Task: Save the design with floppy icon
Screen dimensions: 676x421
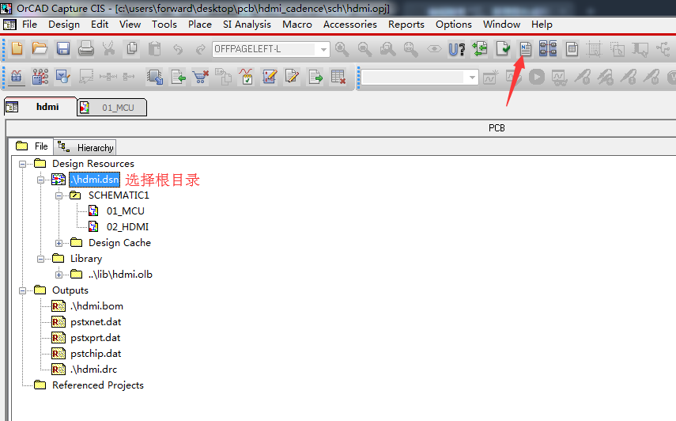Action: pyautogui.click(x=63, y=48)
